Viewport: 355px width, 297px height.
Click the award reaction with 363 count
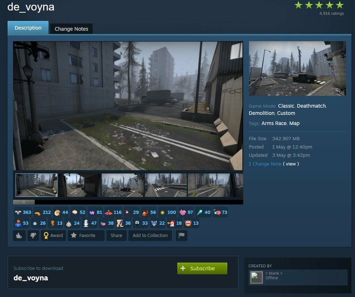coord(23,212)
